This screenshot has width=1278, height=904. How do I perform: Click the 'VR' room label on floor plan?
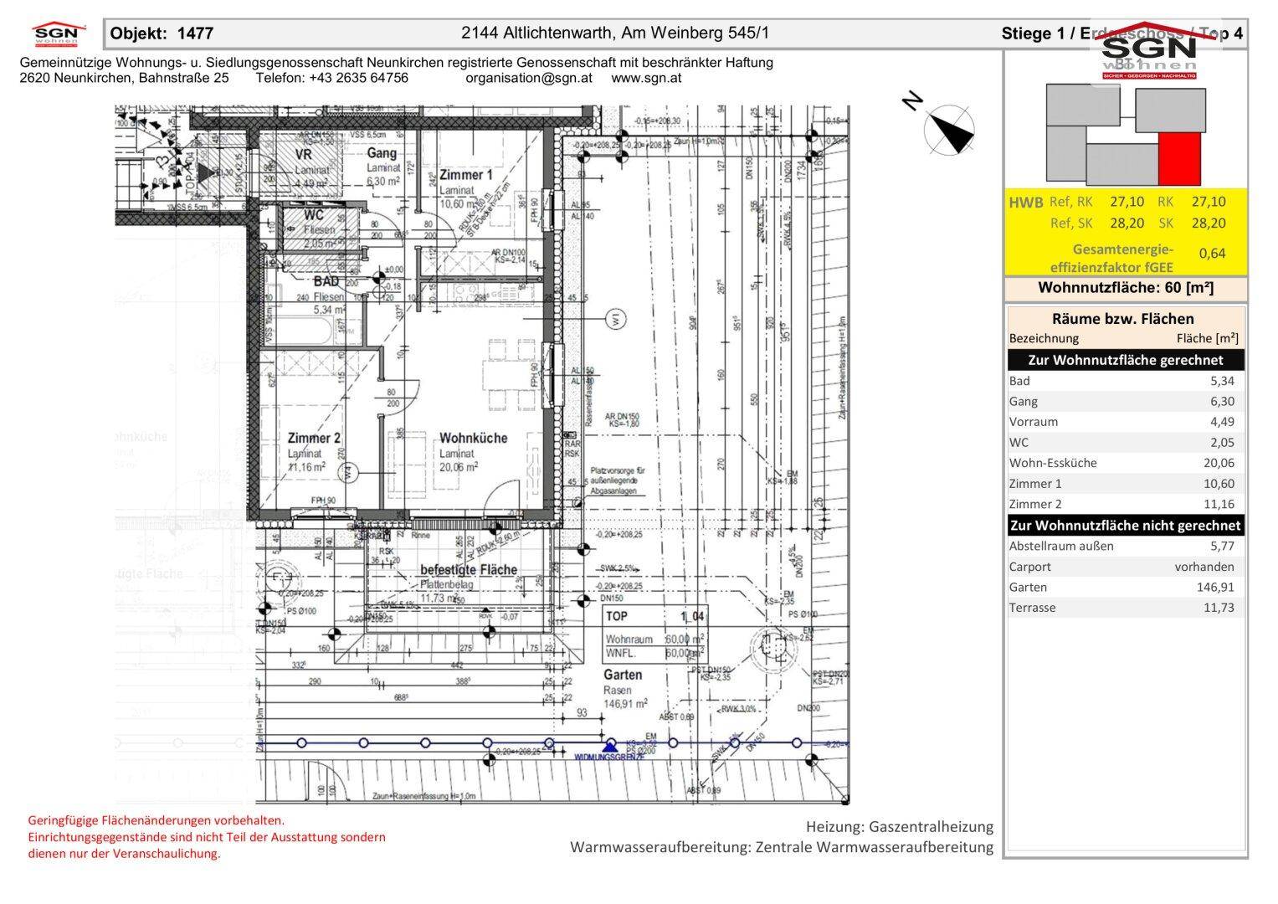coord(305,156)
